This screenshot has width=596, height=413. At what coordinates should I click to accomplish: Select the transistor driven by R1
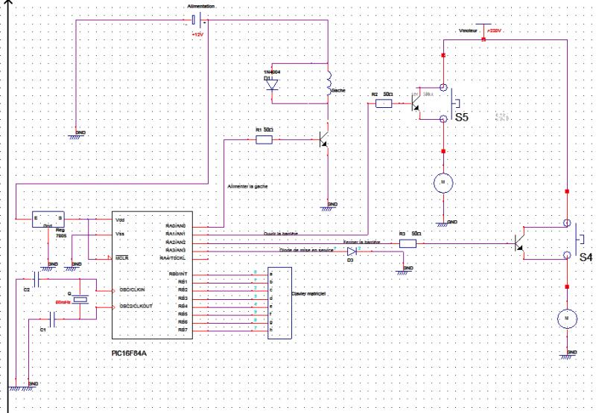[325, 139]
